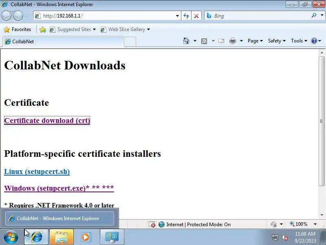This screenshot has width=326, height=245.
Task: Click the Stop loading button
Action: (196, 16)
